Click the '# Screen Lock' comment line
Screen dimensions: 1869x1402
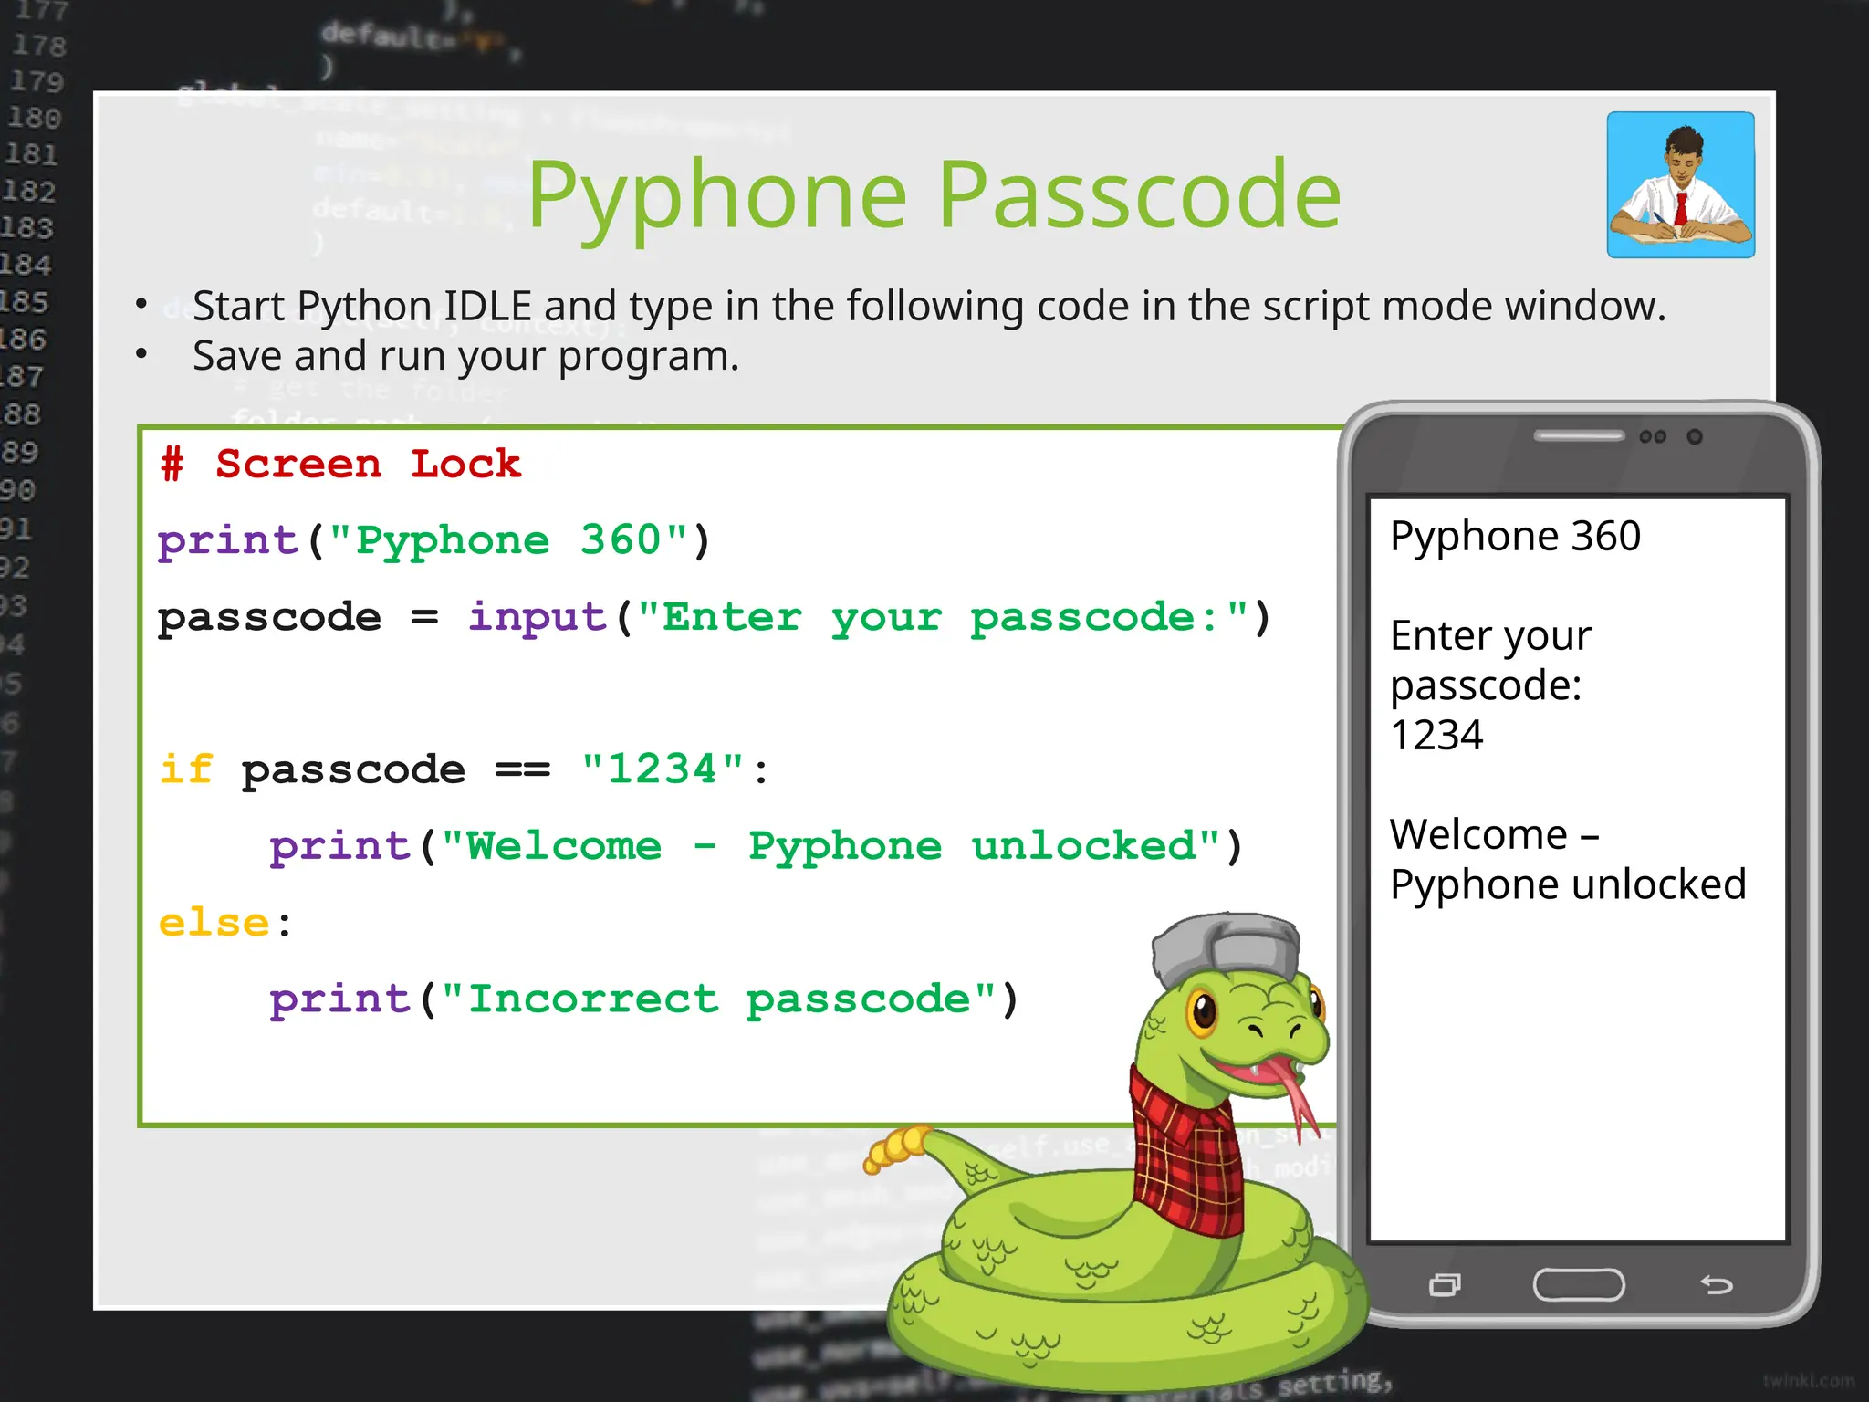(x=340, y=464)
